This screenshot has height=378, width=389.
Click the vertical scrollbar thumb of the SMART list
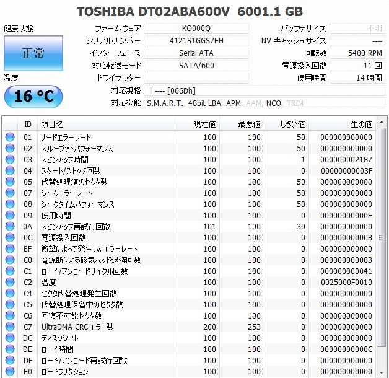[x=381, y=237]
